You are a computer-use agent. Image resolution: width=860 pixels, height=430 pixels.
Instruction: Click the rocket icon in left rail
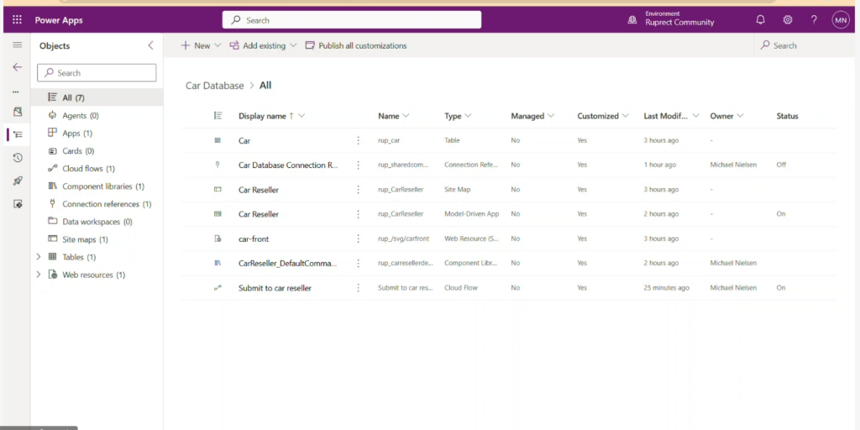pos(17,181)
